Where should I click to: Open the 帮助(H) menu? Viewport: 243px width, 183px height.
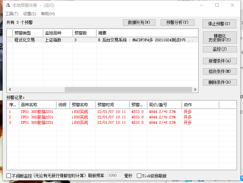pyautogui.click(x=48, y=14)
